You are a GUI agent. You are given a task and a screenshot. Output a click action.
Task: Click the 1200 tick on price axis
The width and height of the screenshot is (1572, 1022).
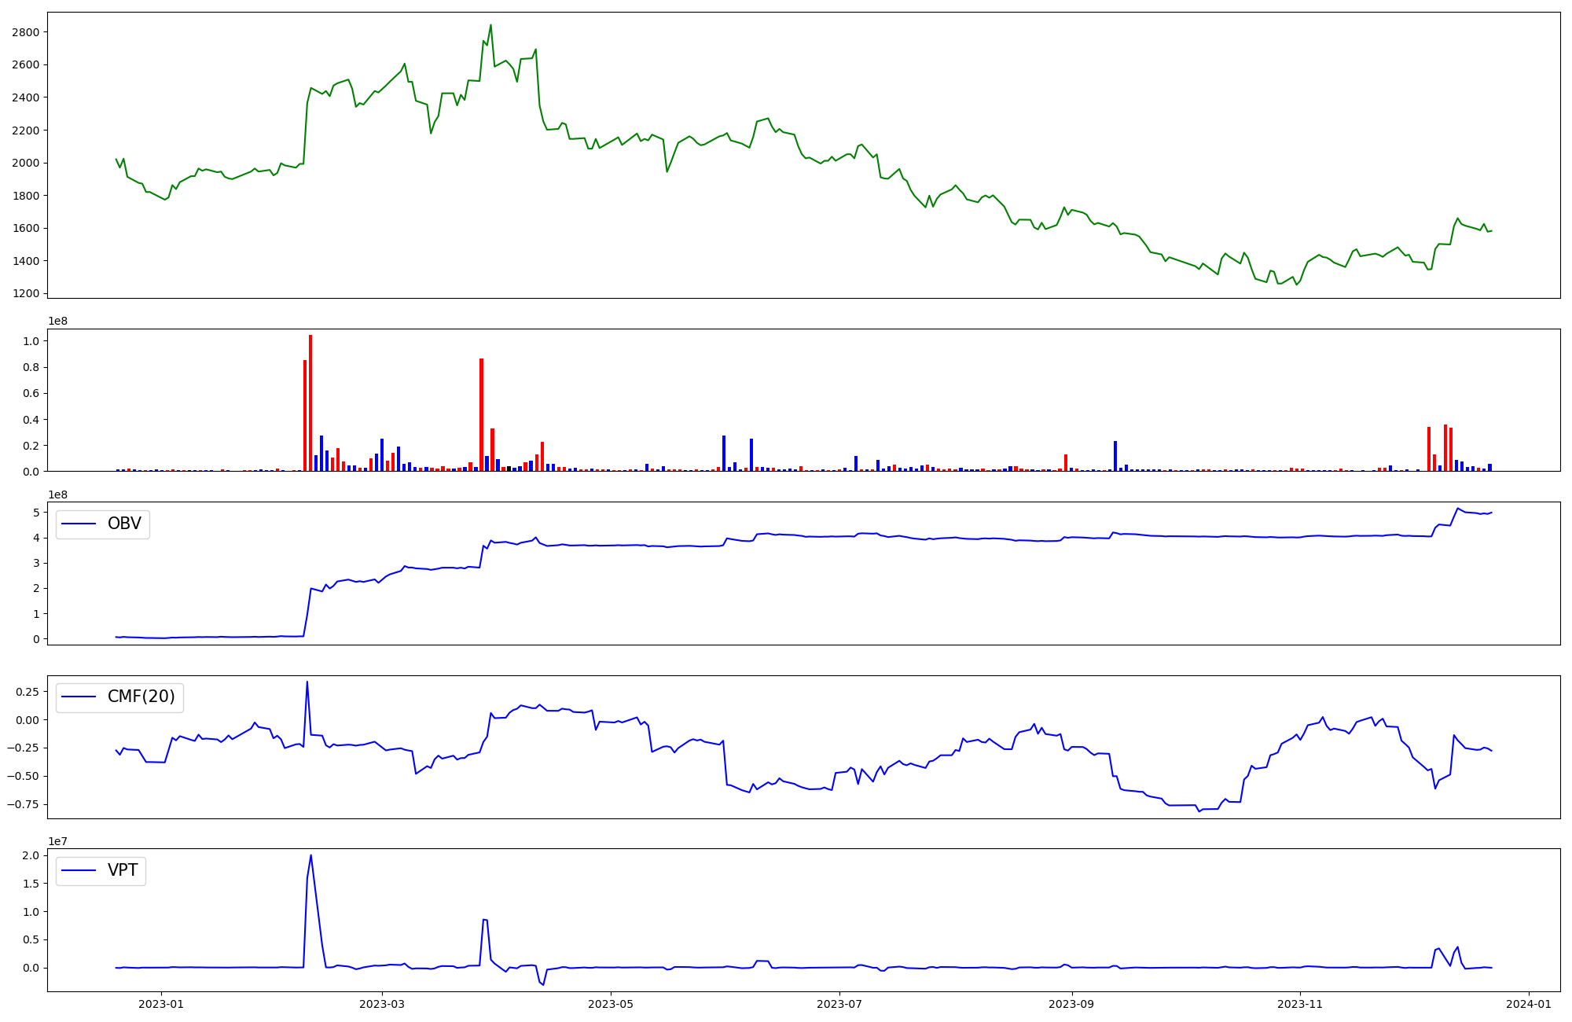26,293
